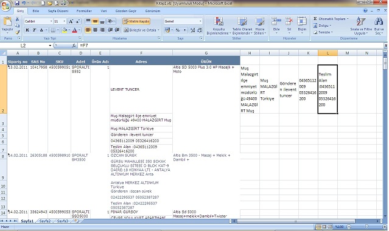
Task: Activate the Format Painter brush
Action: pyautogui.click(x=17, y=32)
